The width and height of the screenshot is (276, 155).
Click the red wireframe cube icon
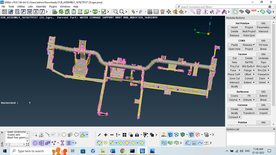click(x=197, y=135)
